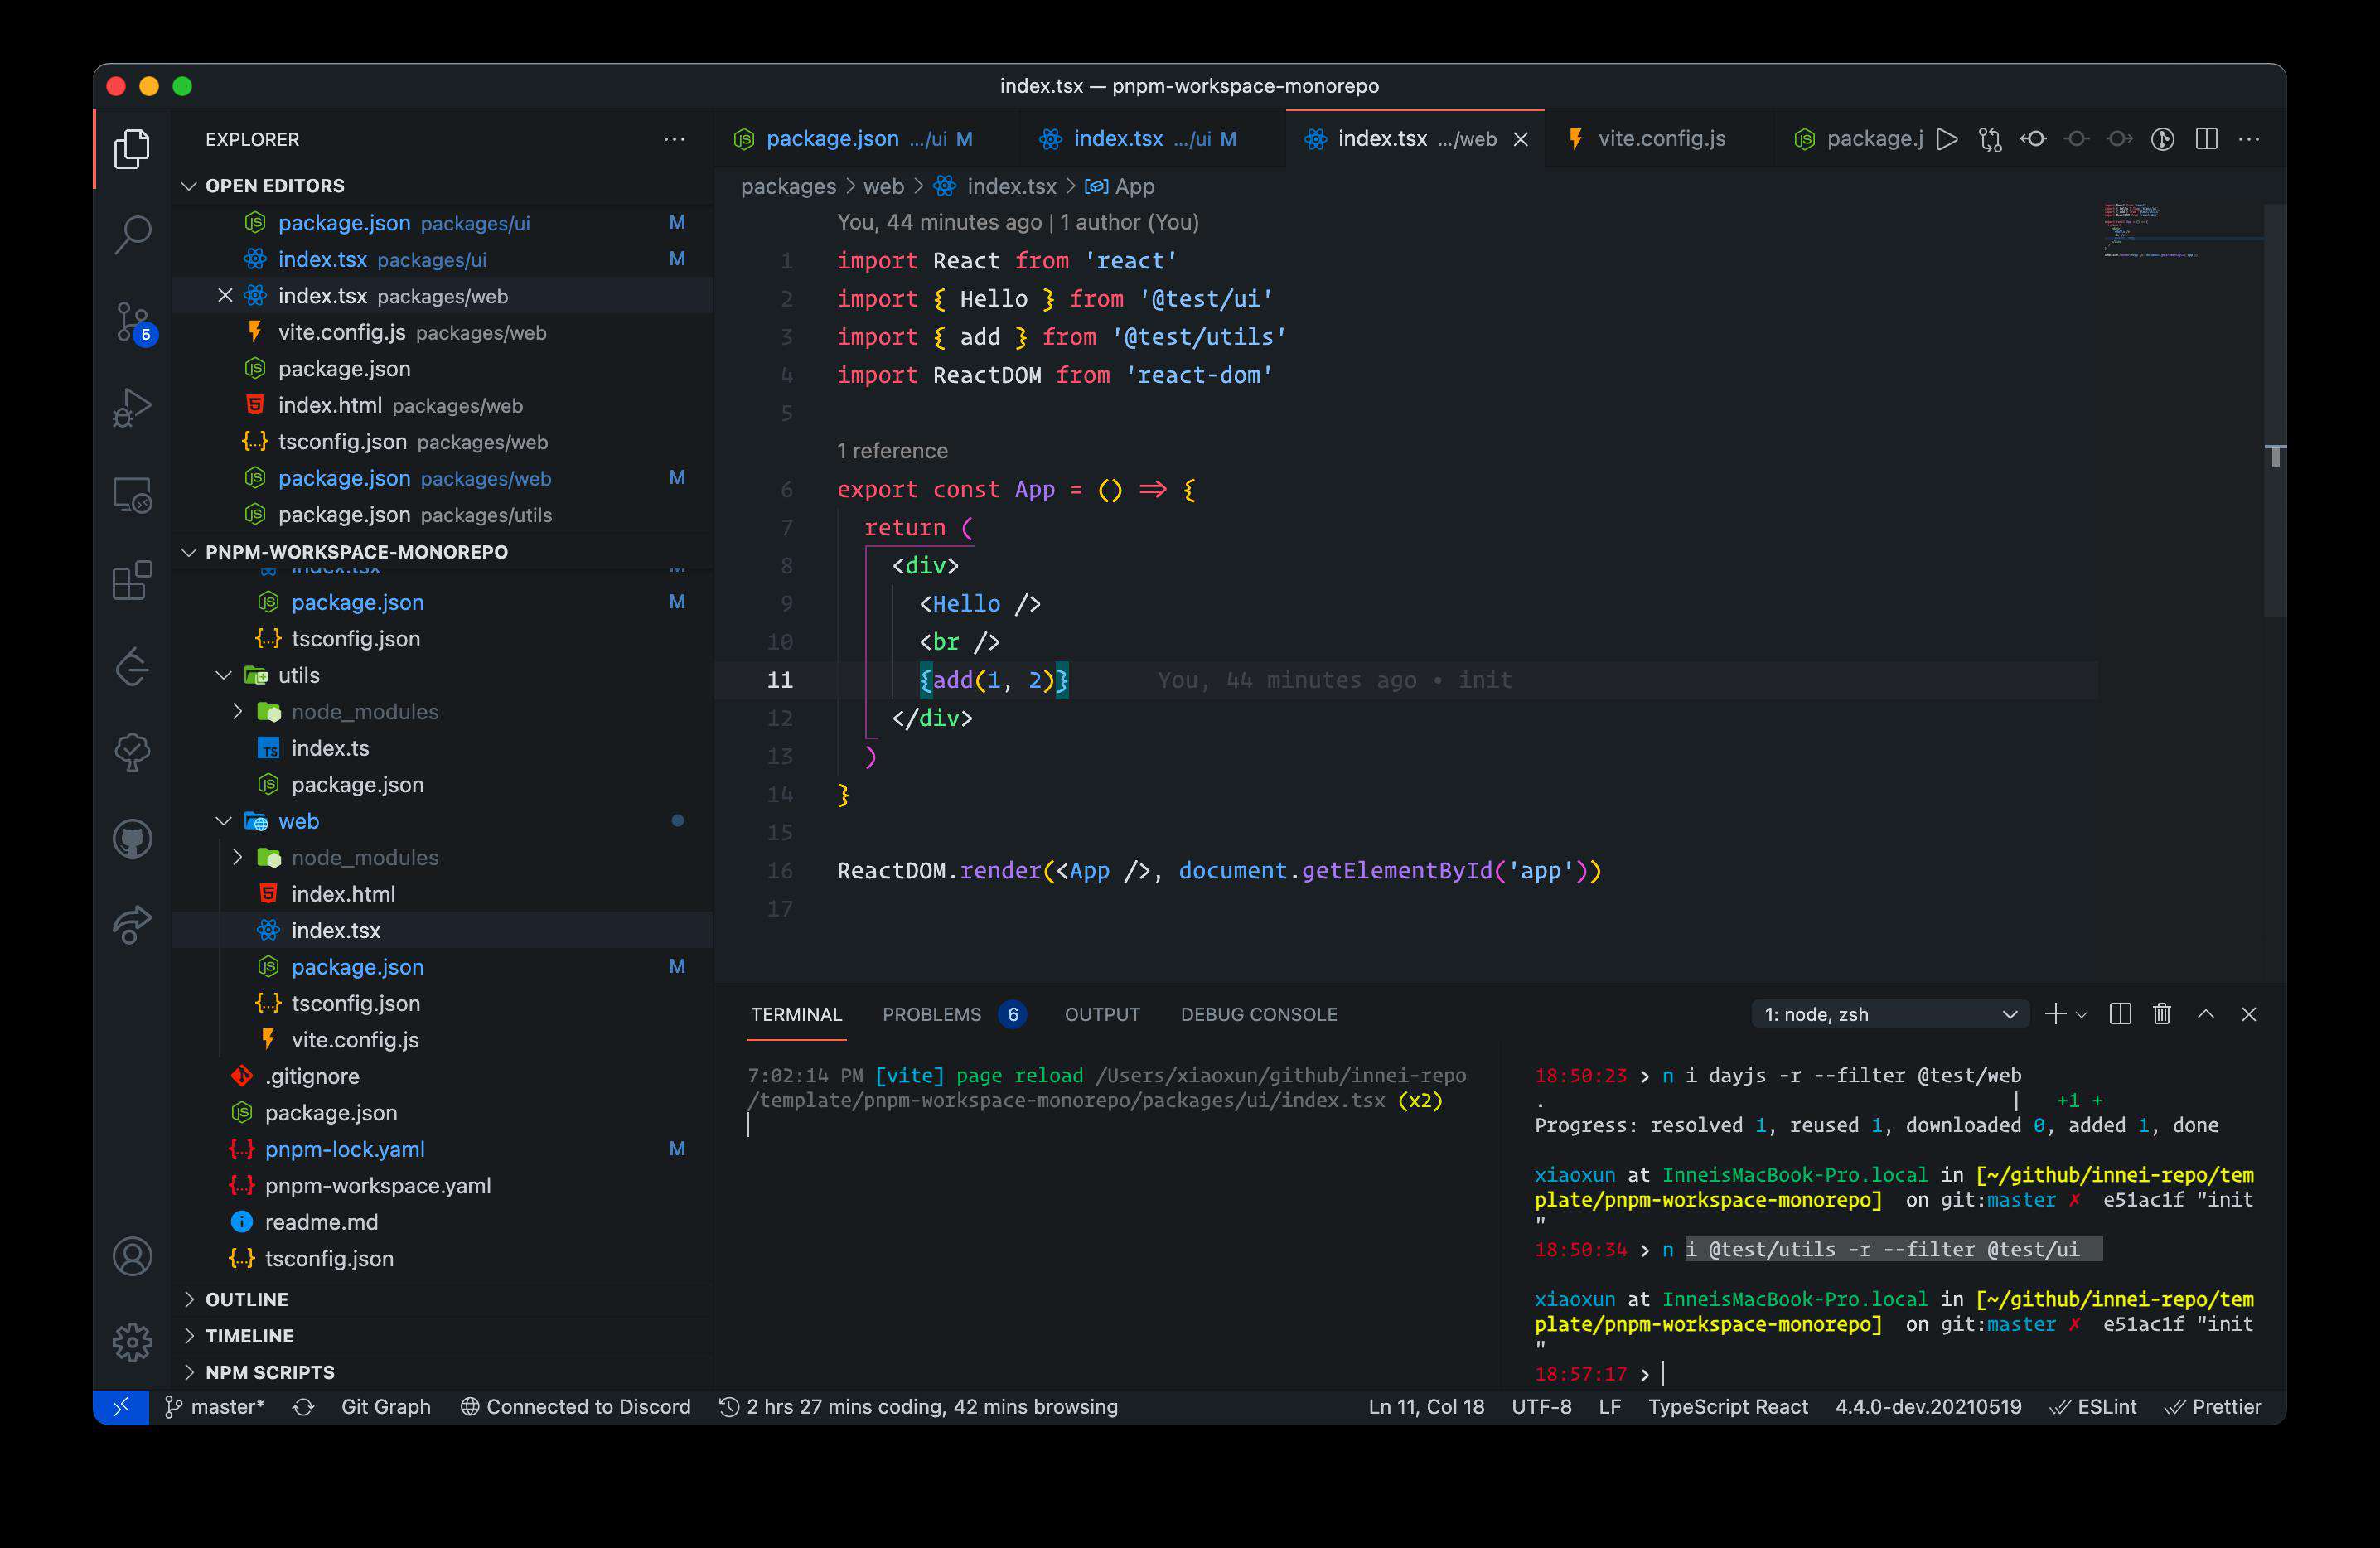Switch to index.tsx .../ui tab
2380x1548 pixels.
point(1153,139)
